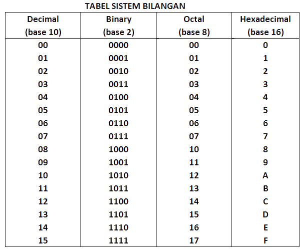The height and width of the screenshot is (250, 308).
Task: Click hexadecimal cell "E"
Action: 265,227
